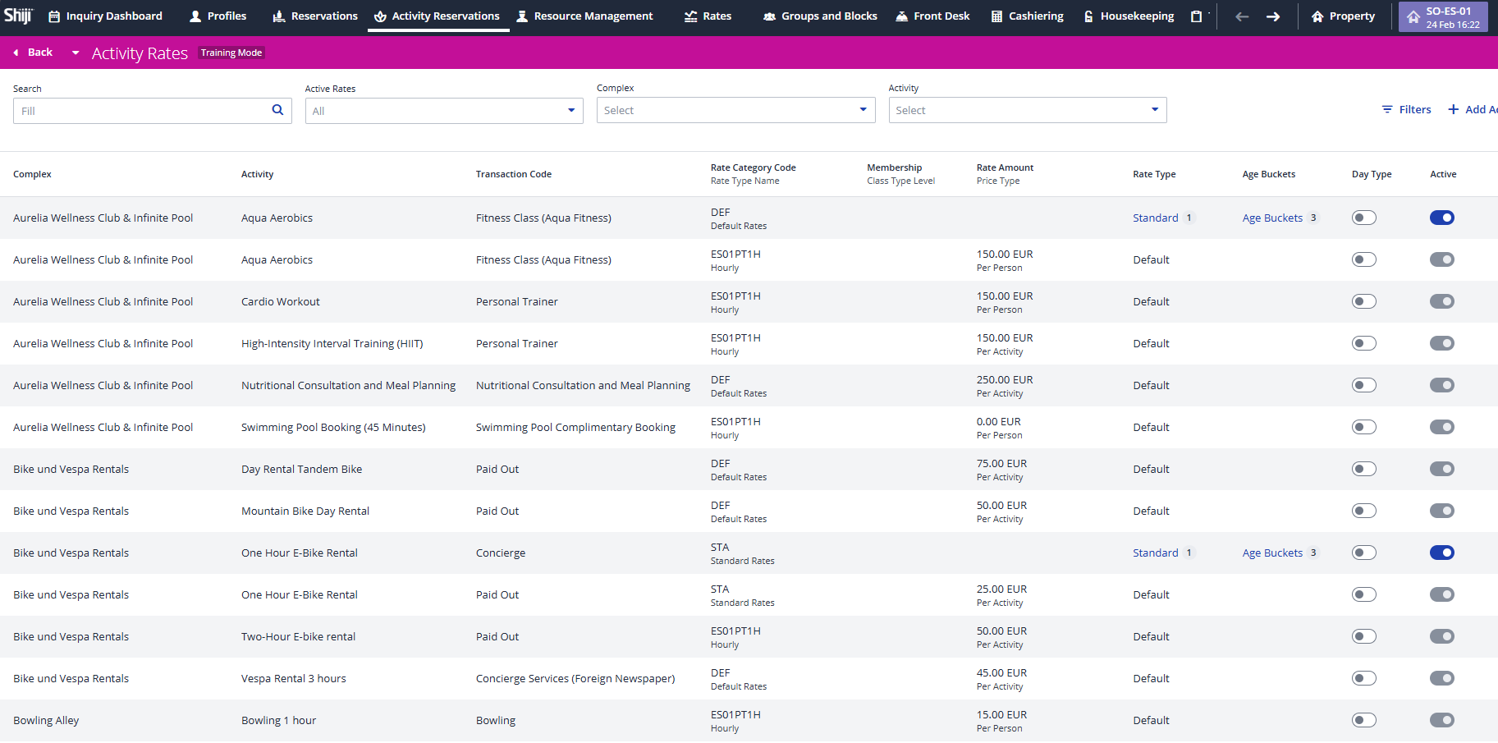Screen dimensions: 1498x743
Task: Disable Active toggle for Aqua Aerobics DEF rate
Action: (1441, 218)
